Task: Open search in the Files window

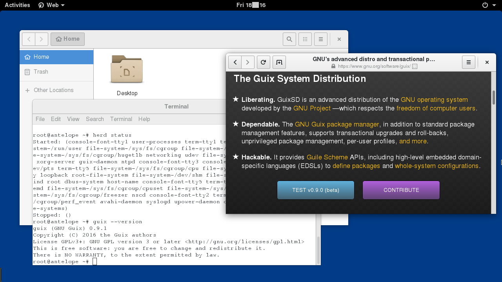Action: (289, 39)
